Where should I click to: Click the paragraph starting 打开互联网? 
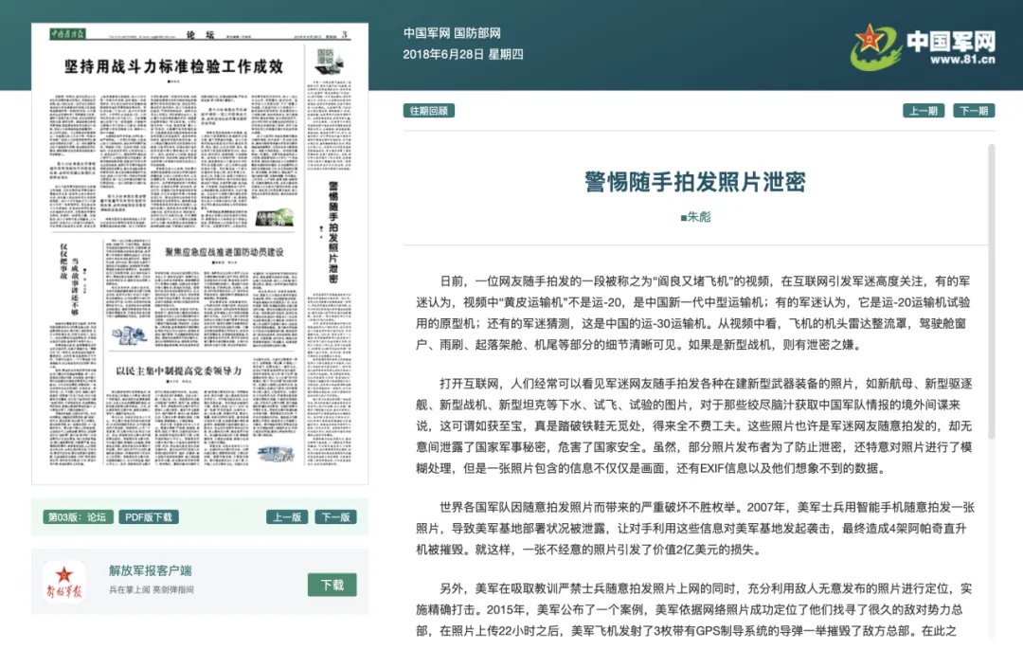click(x=694, y=425)
